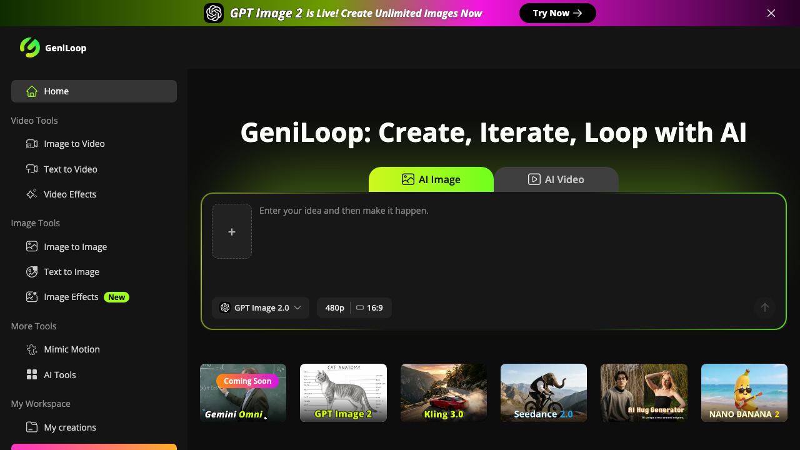The image size is (800, 450).
Task: Open the Seedance 2.0 thumbnail
Action: coord(544,392)
